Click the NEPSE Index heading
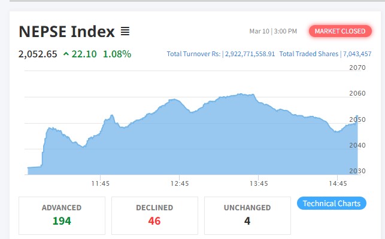The width and height of the screenshot is (385, 239). [x=67, y=31]
